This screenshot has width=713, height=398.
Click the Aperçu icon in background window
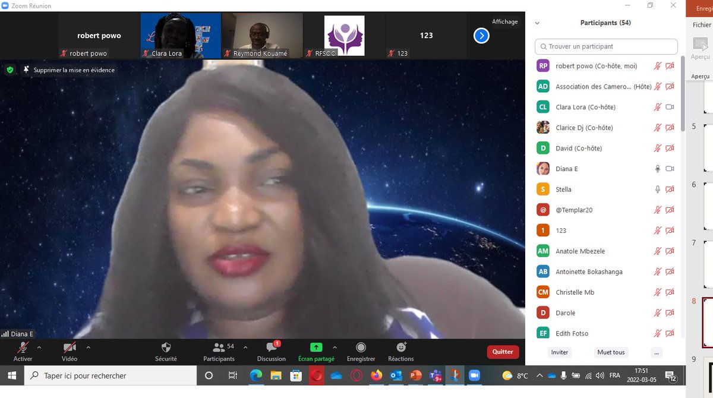point(701,44)
